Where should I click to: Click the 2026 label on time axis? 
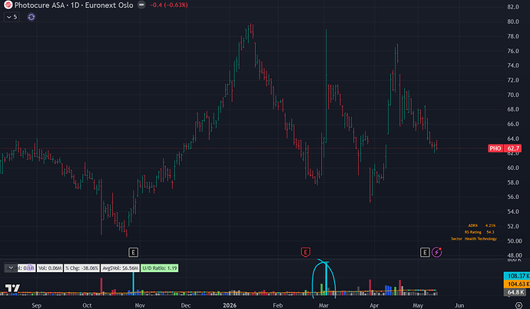click(x=230, y=305)
